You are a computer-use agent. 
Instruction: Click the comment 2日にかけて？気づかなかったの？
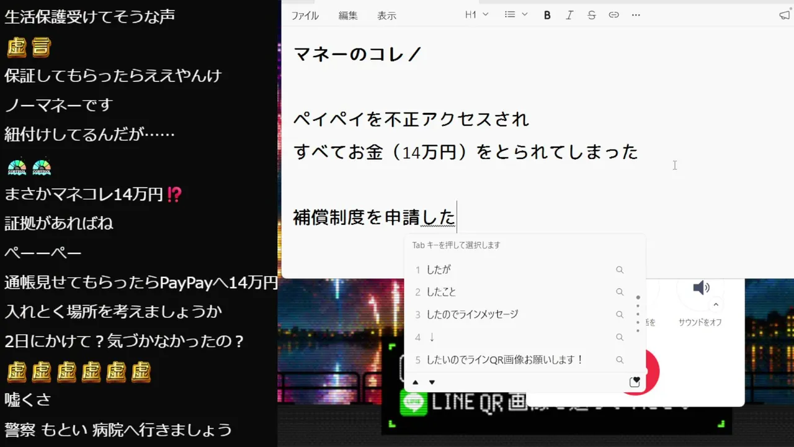pyautogui.click(x=124, y=341)
